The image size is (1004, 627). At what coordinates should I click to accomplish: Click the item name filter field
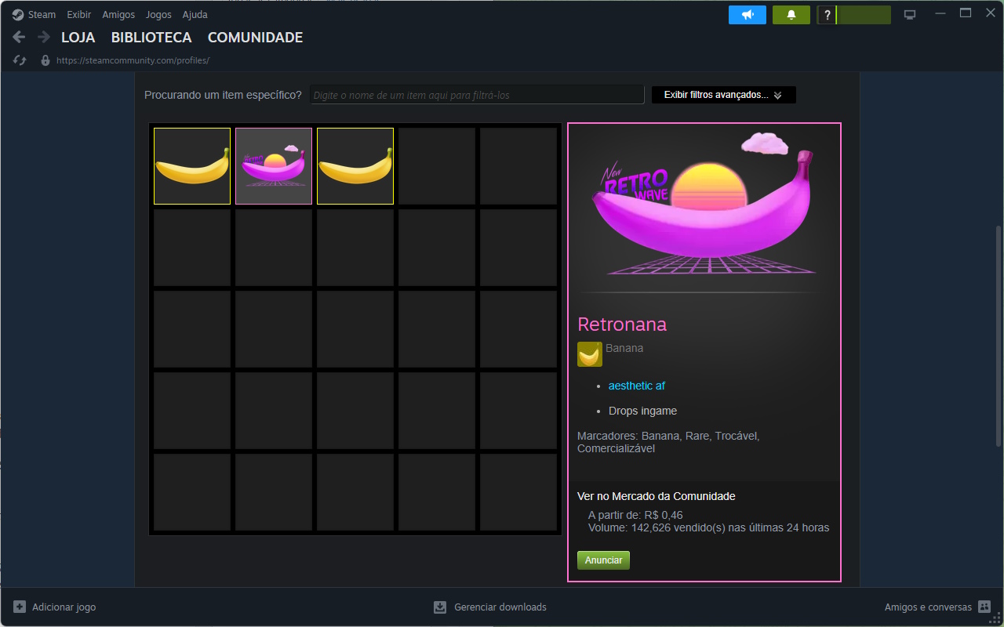pyautogui.click(x=476, y=95)
